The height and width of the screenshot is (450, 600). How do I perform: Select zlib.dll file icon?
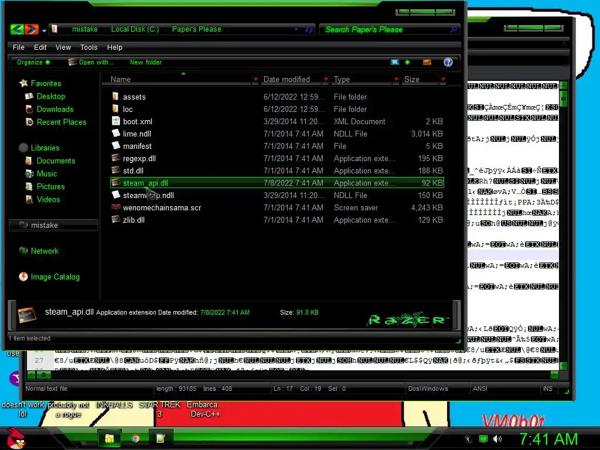115,219
